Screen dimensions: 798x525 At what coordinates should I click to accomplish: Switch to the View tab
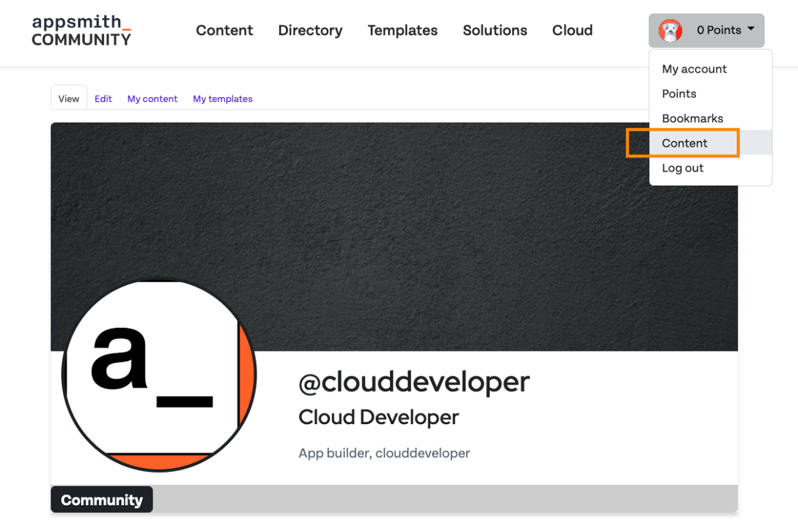[69, 98]
